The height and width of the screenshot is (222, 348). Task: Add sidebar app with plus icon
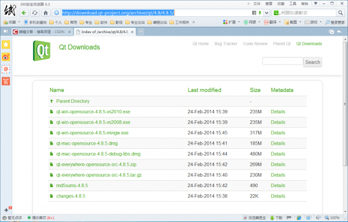tap(6, 210)
